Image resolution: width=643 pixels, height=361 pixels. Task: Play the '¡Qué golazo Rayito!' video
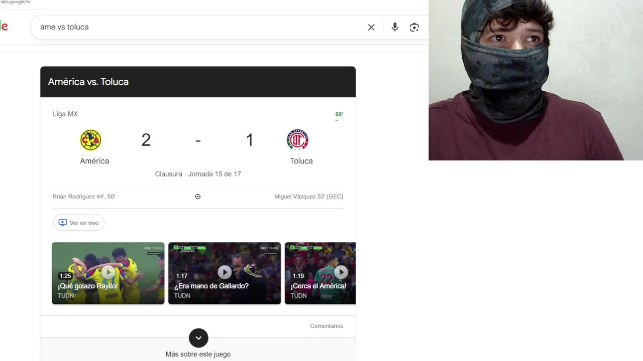(108, 273)
